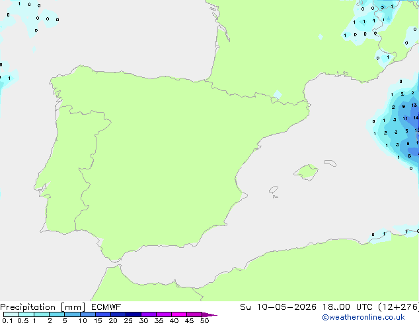Click the 30–35 mm purple legend swatch
This screenshot has width=419, height=323.
point(149,314)
